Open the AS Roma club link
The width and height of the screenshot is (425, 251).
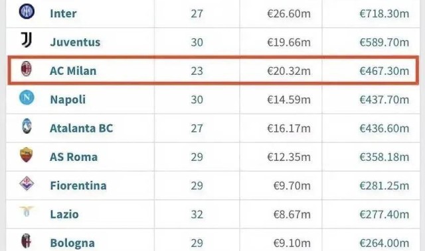pos(74,157)
